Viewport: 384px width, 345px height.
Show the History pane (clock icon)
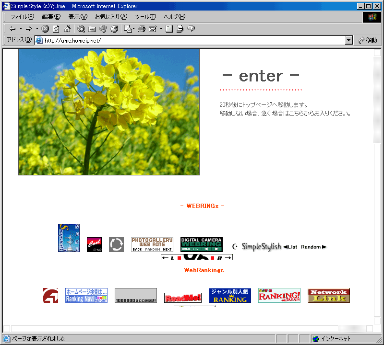point(114,29)
